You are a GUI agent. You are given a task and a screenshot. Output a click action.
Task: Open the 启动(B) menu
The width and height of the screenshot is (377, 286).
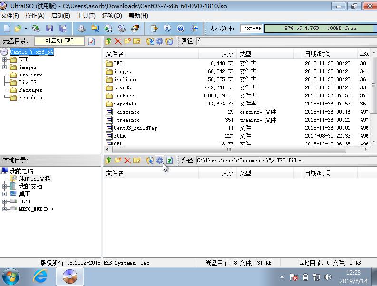tap(60, 16)
